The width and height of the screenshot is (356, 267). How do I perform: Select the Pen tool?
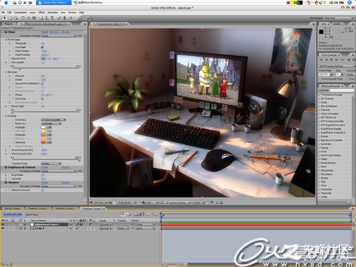point(47,18)
